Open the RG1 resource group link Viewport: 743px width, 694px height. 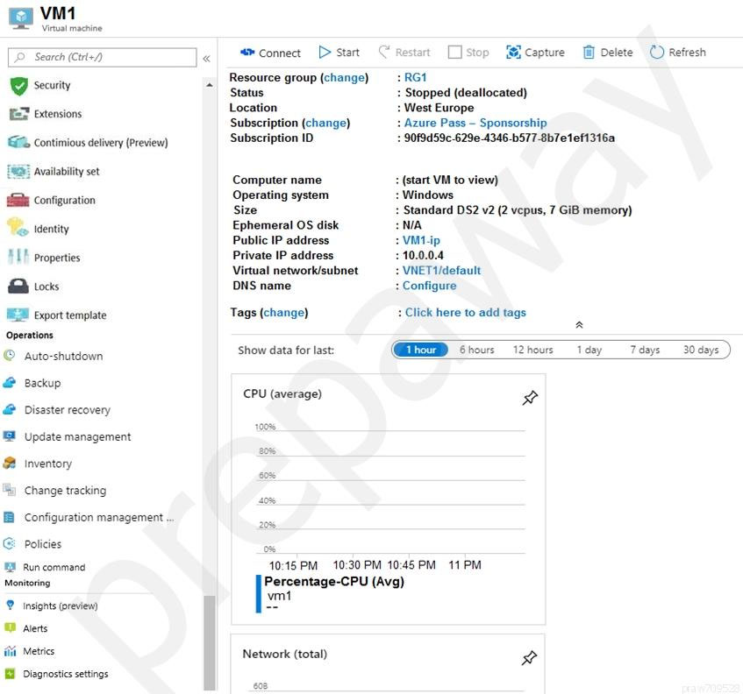415,77
